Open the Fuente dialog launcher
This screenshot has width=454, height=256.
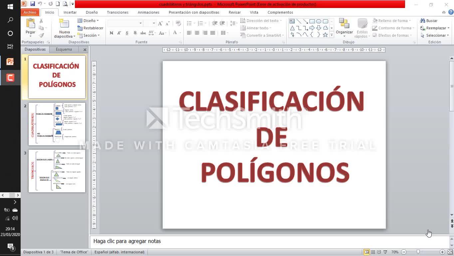(x=181, y=42)
